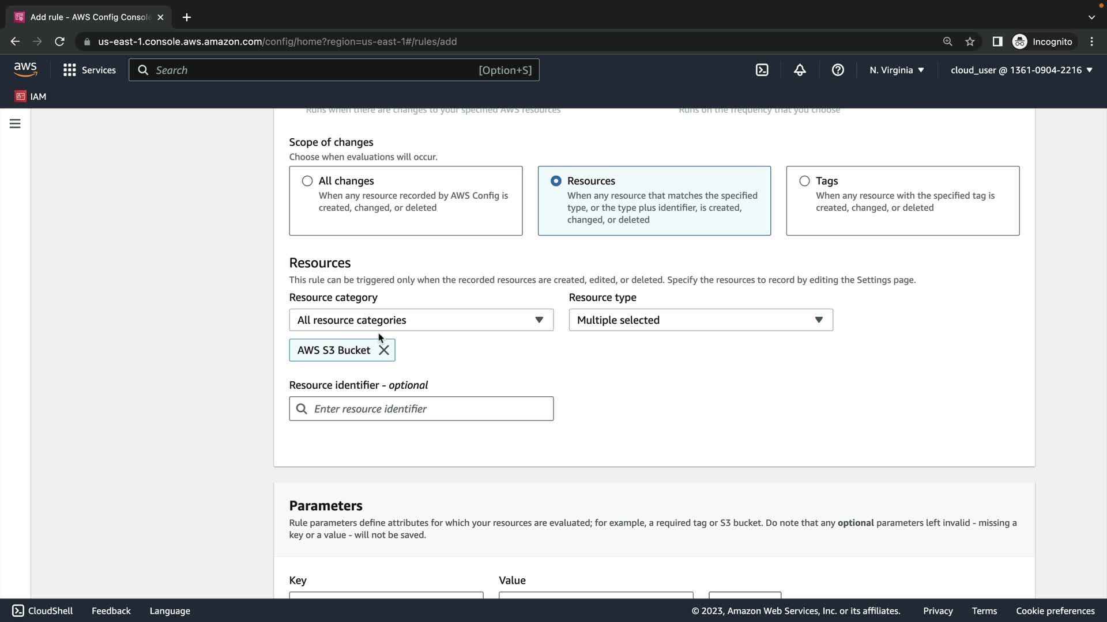
Task: Open the help question mark menu
Action: 838,70
